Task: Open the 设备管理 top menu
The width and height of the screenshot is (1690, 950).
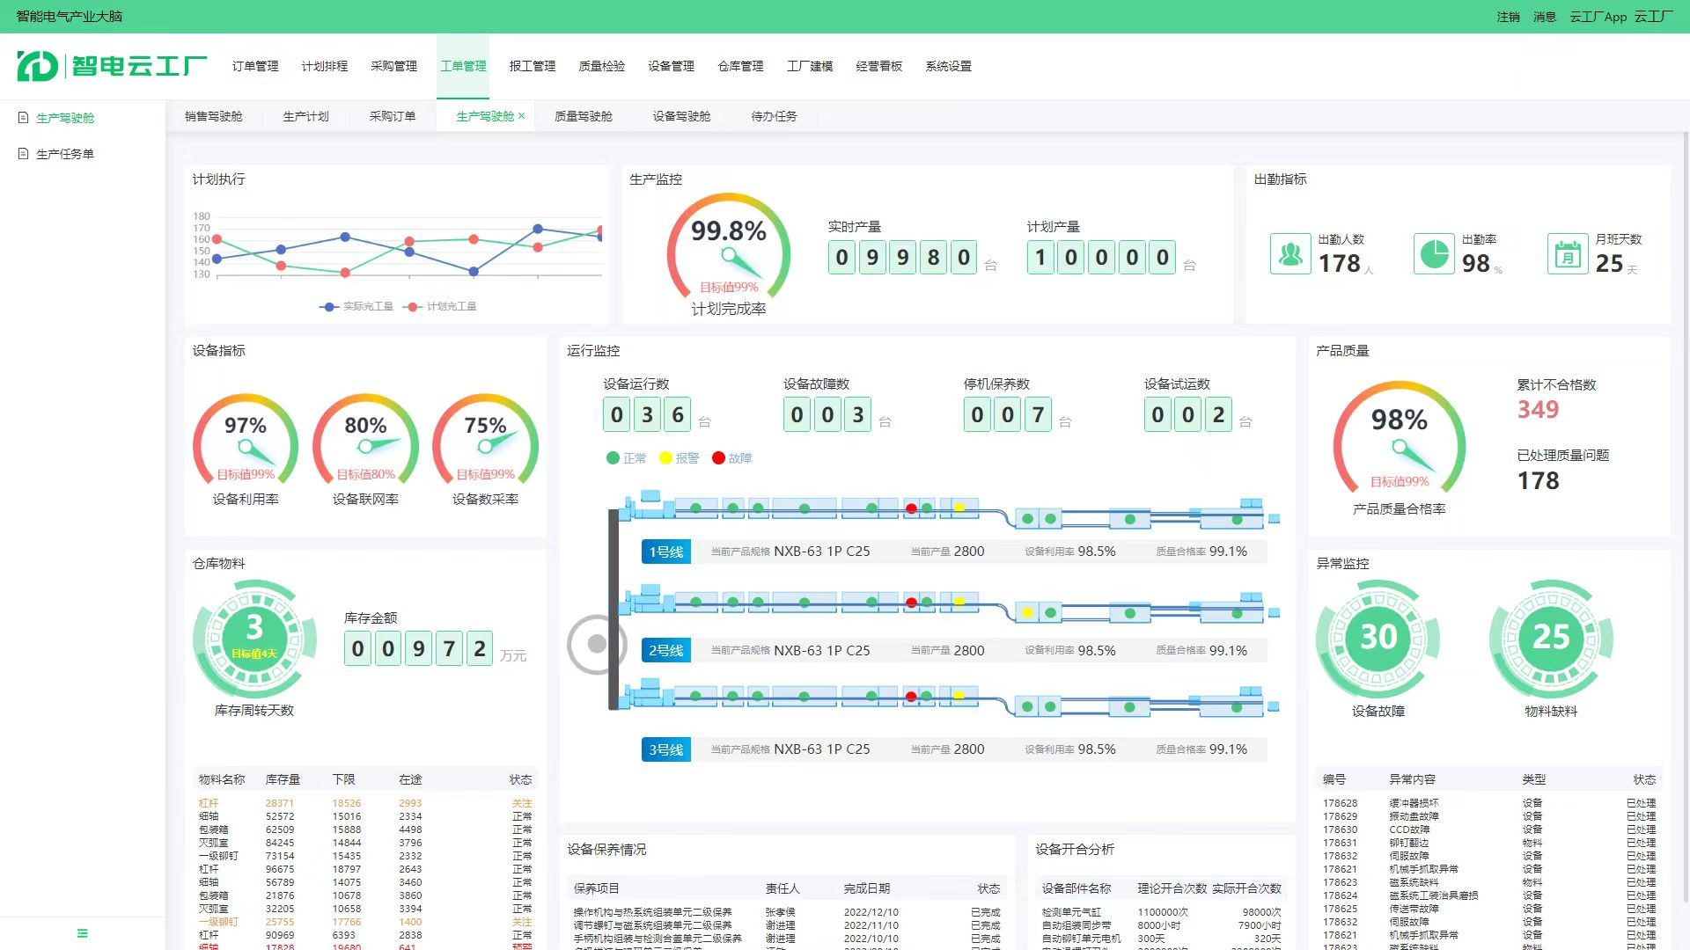Action: pyautogui.click(x=671, y=66)
